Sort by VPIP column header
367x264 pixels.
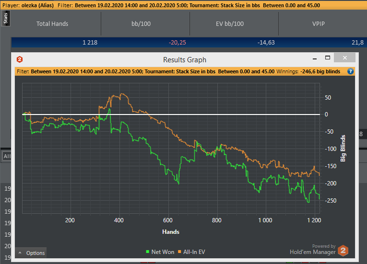(x=318, y=24)
